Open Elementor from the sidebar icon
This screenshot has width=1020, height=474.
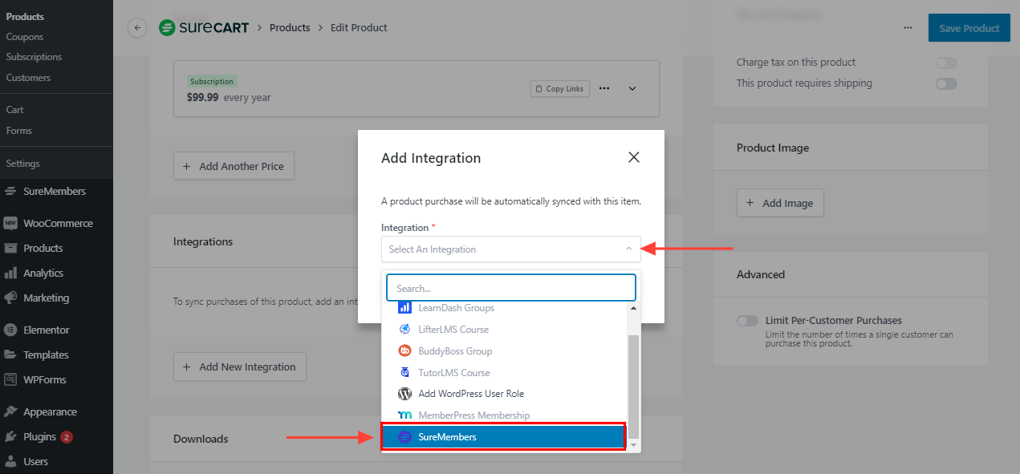(11, 330)
